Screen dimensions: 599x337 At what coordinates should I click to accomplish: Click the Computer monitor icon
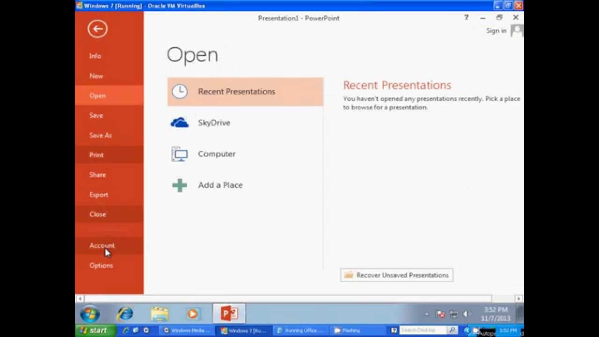point(180,154)
